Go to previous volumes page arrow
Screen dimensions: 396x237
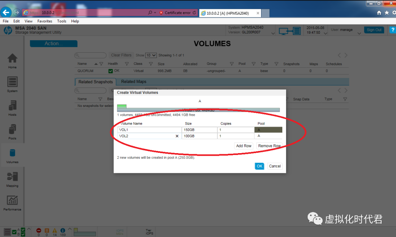(x=339, y=55)
